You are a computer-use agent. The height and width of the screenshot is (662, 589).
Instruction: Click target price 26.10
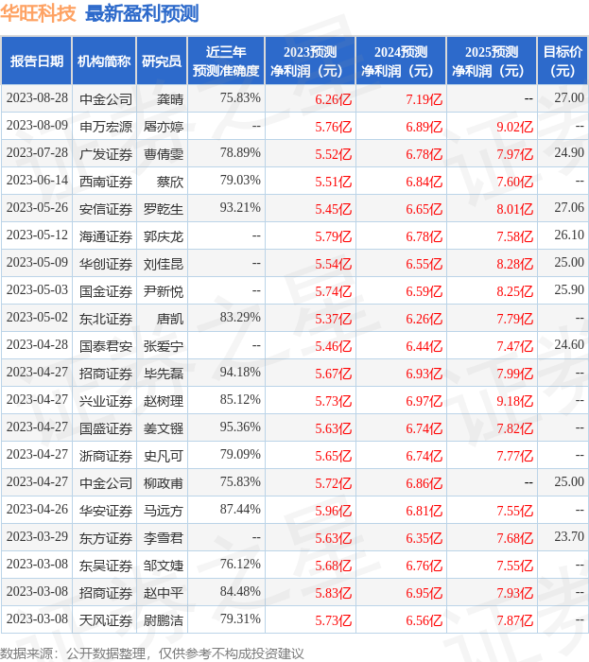[569, 235]
